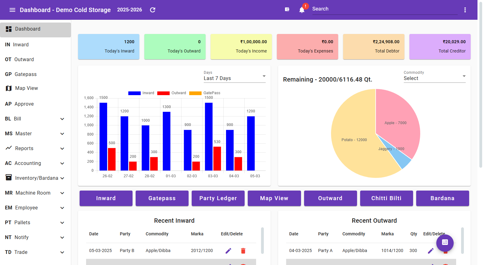The width and height of the screenshot is (484, 265).
Task: Edit Party A's outward entry using the pencil
Action: tap(431, 250)
